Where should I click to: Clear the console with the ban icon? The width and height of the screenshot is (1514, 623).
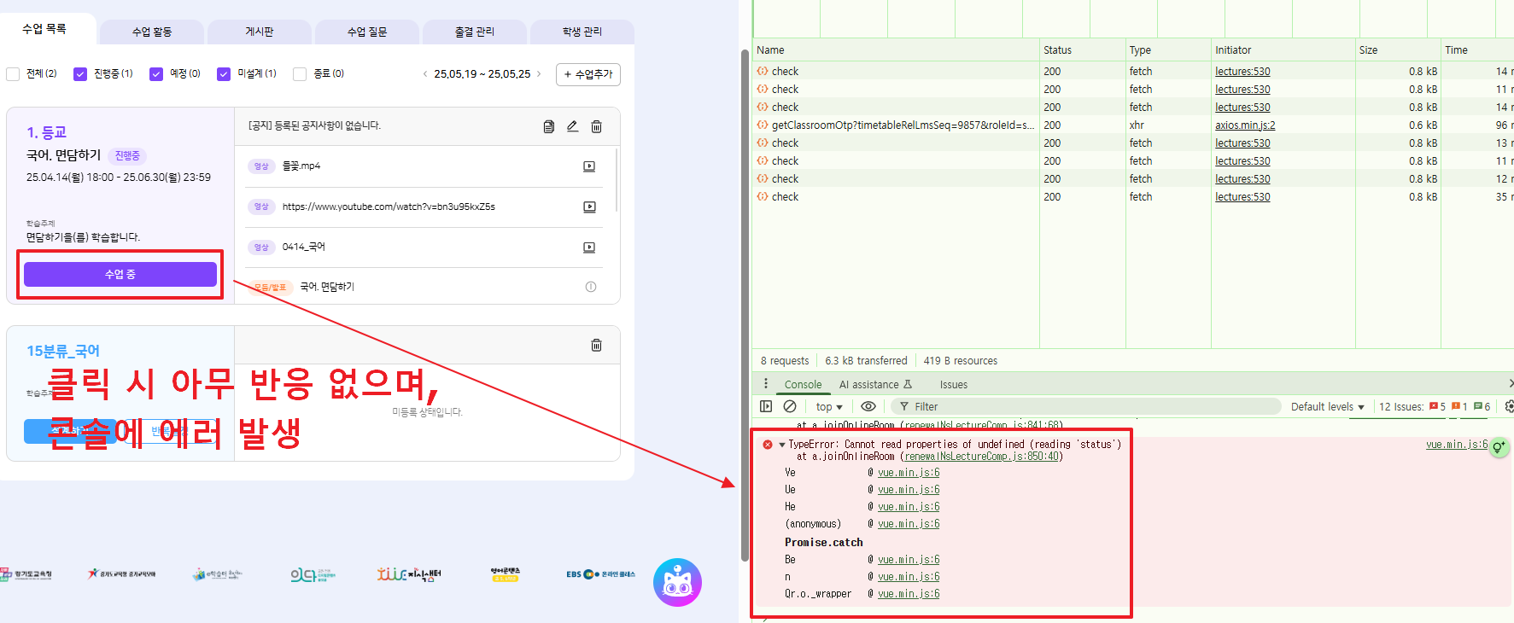(790, 406)
